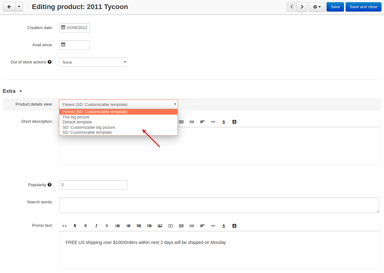The image size is (384, 273).
Task: Choose The big picture option
Action: tap(118, 117)
